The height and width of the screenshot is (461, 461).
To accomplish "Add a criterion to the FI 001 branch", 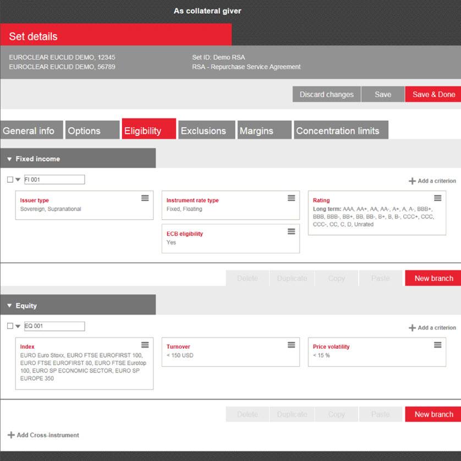I will 432,181.
